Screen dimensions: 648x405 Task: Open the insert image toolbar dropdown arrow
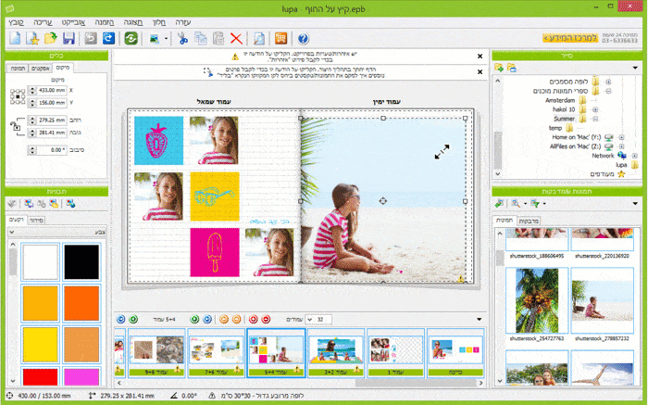(x=165, y=39)
